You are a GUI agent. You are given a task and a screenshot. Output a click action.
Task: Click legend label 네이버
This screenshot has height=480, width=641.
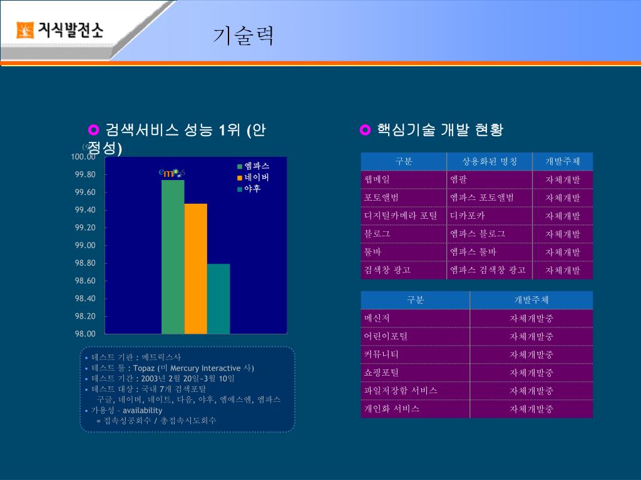tap(257, 177)
